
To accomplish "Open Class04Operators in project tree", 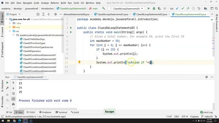I will coord(32,51).
